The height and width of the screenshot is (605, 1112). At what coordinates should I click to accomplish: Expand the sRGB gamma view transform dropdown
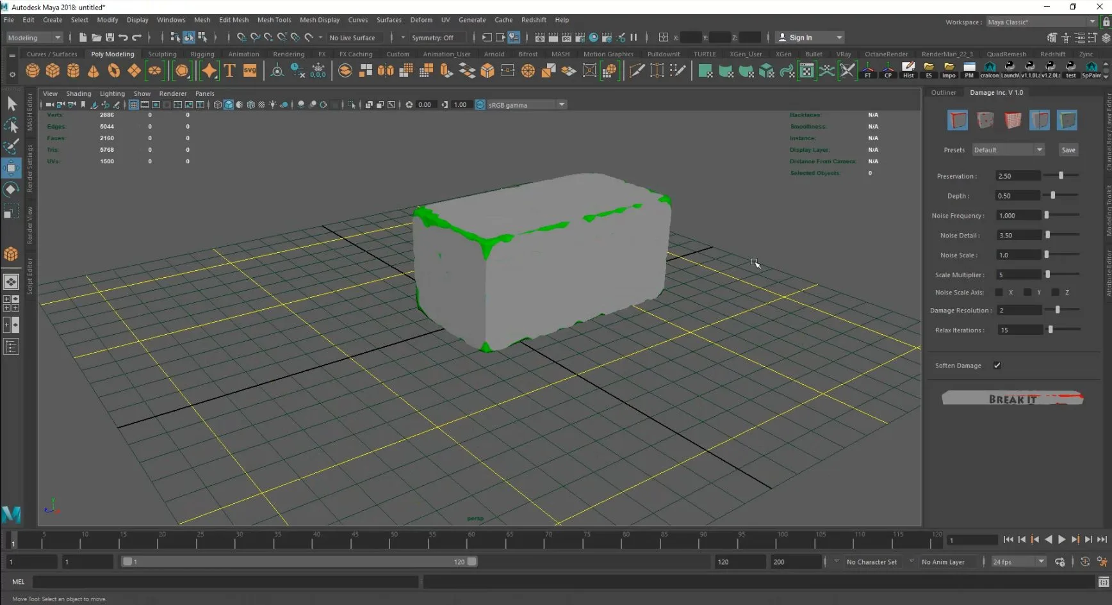(x=562, y=104)
